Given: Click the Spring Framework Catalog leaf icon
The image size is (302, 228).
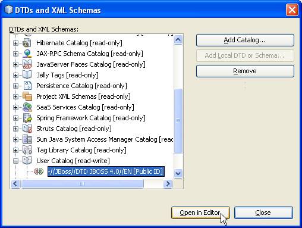Looking at the screenshot, I should click(27, 118).
